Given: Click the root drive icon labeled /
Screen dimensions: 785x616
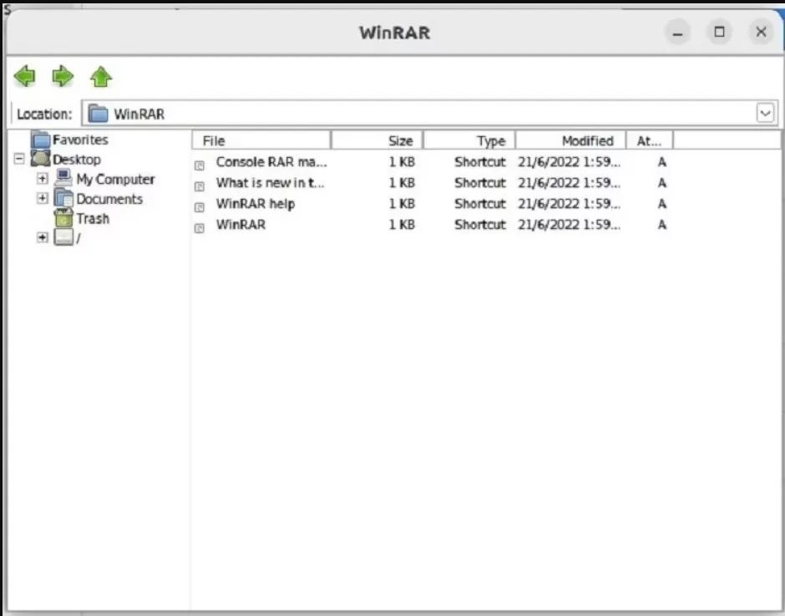Looking at the screenshot, I should click(63, 237).
